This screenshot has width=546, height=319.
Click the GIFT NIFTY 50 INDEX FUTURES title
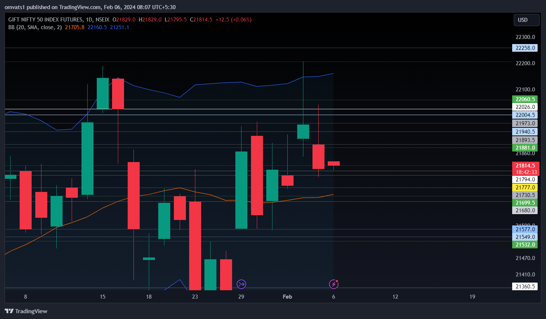tap(45, 20)
